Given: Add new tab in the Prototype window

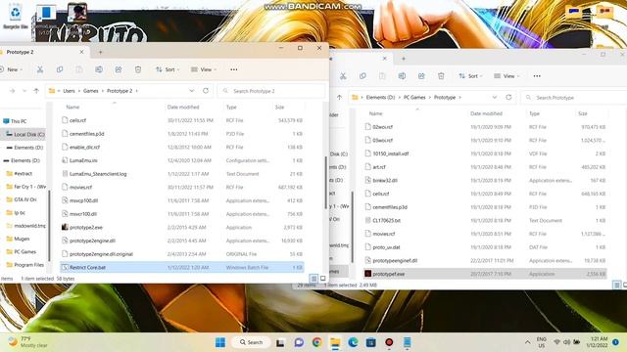Looking at the screenshot, I should coord(404,59).
